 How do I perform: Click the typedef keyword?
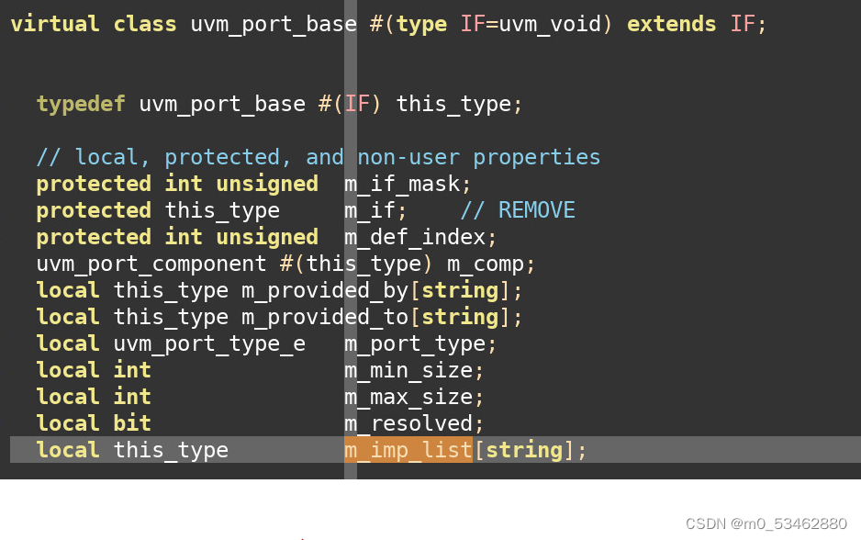click(81, 104)
